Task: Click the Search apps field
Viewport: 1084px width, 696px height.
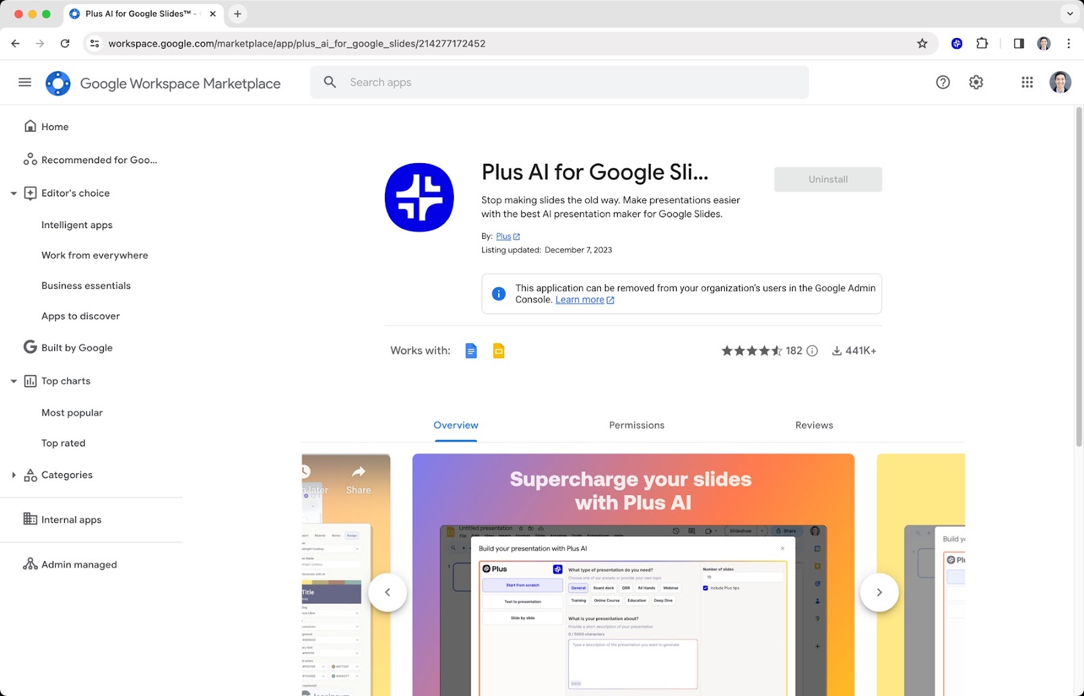Action: [x=560, y=82]
